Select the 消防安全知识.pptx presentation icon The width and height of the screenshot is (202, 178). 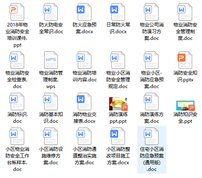tap(185, 60)
